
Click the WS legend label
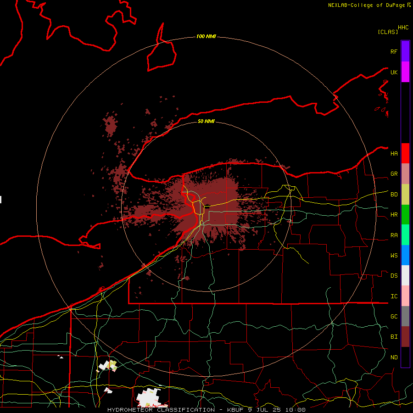point(394,255)
